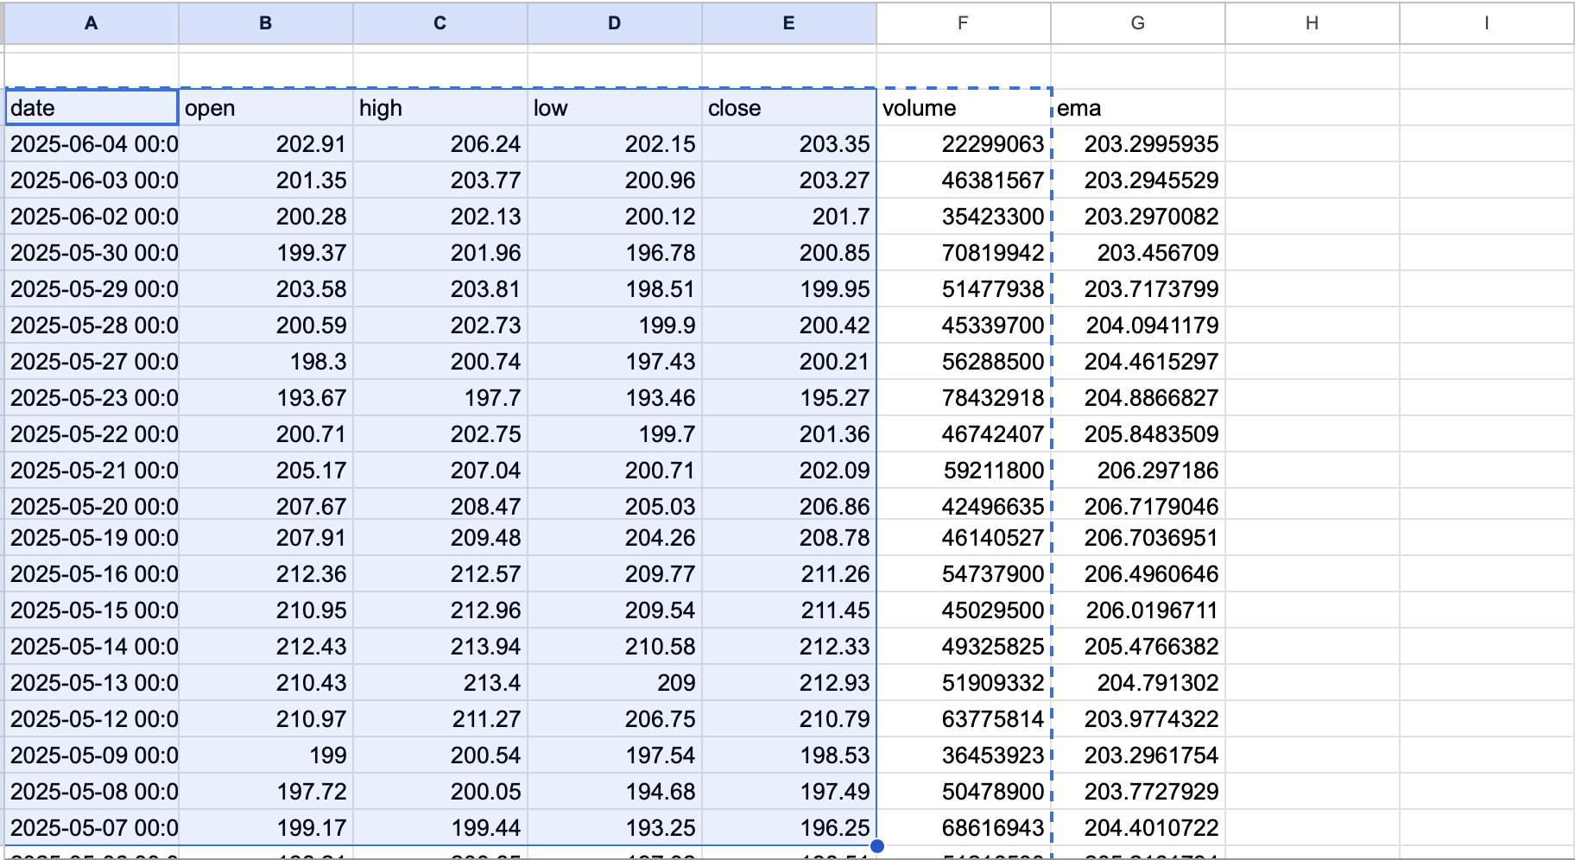Viewport: 1575px width, 860px height.
Task: Click date cell 2025-05-12
Action: (93, 719)
